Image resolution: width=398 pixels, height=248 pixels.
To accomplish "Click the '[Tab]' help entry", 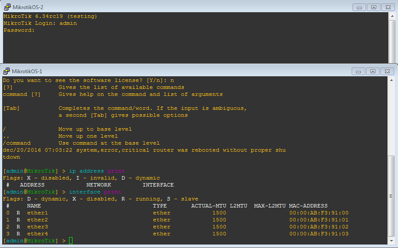I will coord(11,108).
